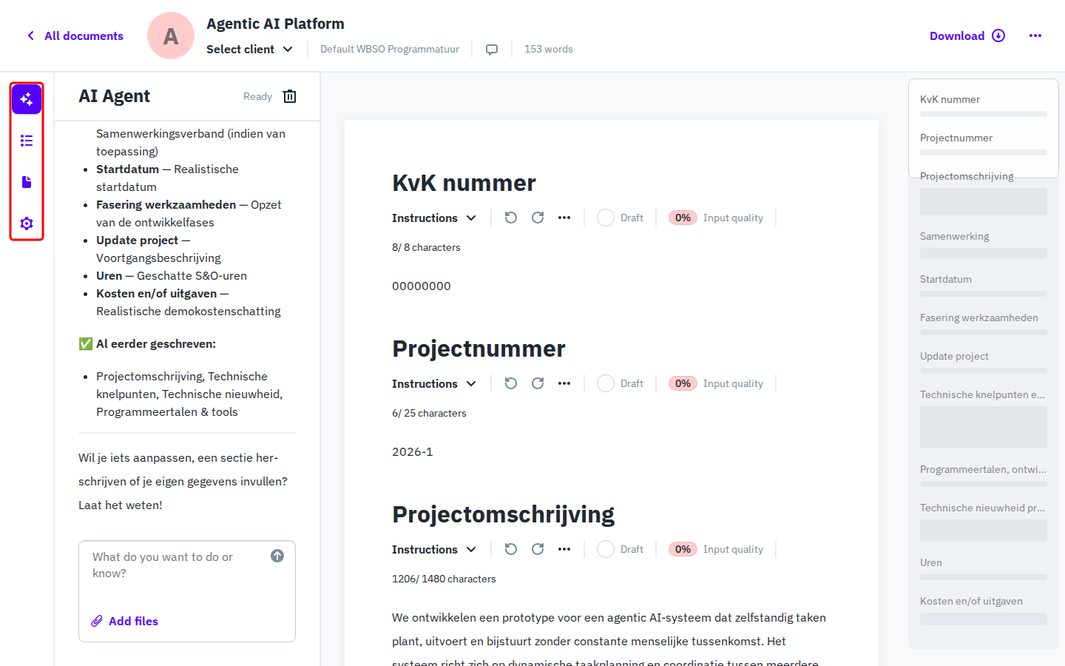The height and width of the screenshot is (666, 1065).
Task: Open the AI Agent sparkle sidebar icon
Action: (x=27, y=99)
